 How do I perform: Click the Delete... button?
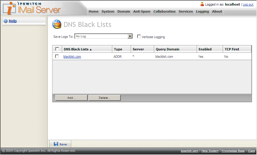105,98
